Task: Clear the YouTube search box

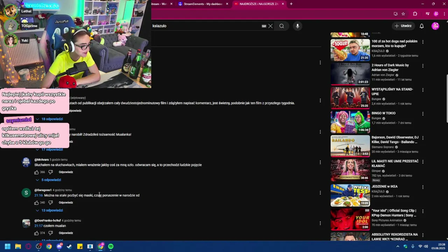Action: point(271,26)
